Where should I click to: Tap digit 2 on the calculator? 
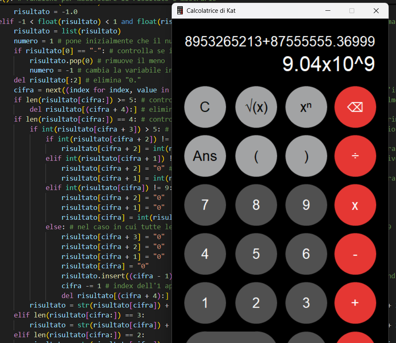256,303
